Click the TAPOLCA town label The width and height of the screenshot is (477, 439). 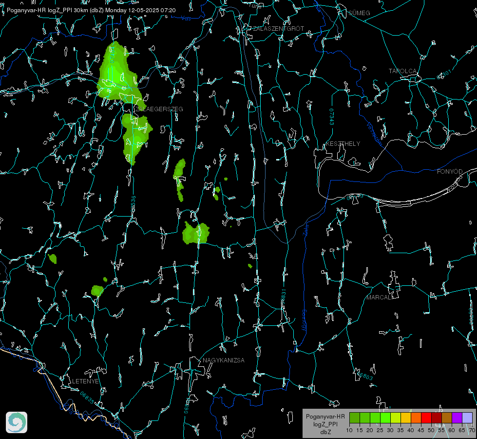(x=402, y=71)
